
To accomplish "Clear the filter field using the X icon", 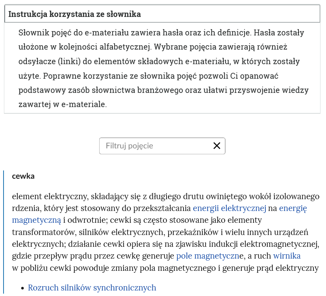I will click(217, 146).
